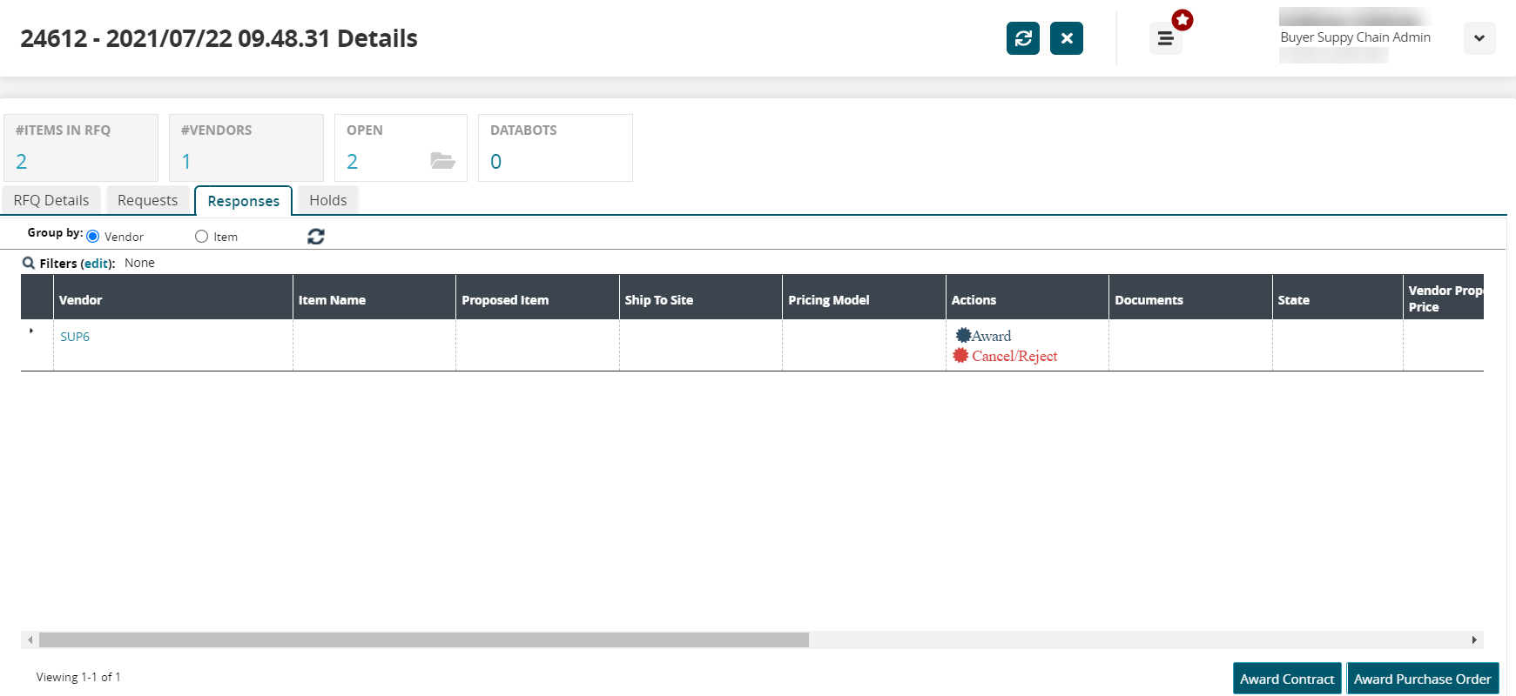Screen dimensions: 1516x696
Task: Click the Award Purchase Order button
Action: coord(1423,679)
